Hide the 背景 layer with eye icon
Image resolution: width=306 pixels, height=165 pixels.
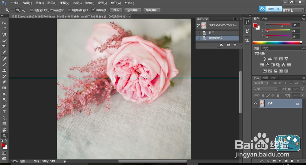coord(255,103)
